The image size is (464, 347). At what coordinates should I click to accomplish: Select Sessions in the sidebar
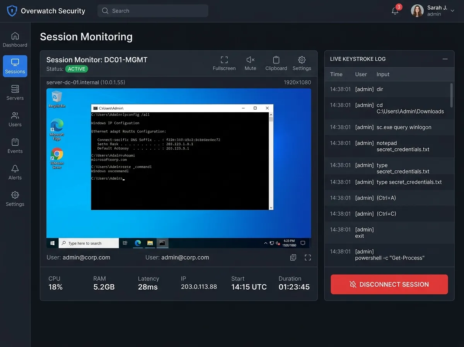point(15,66)
